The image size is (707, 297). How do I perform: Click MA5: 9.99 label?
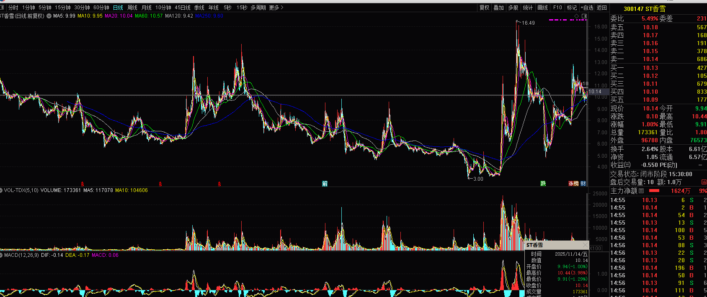coord(64,16)
